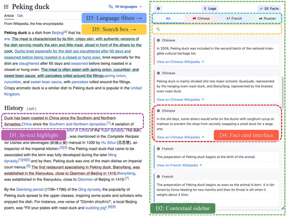Open the suckling pig link

[x=95, y=208]
